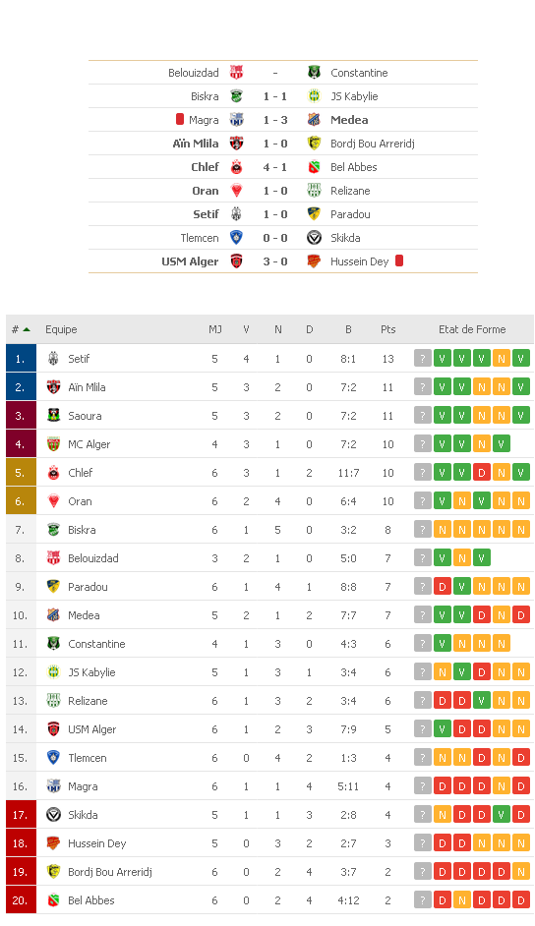535x926 pixels.
Task: Click the Magra red card indicator
Action: pos(180,119)
